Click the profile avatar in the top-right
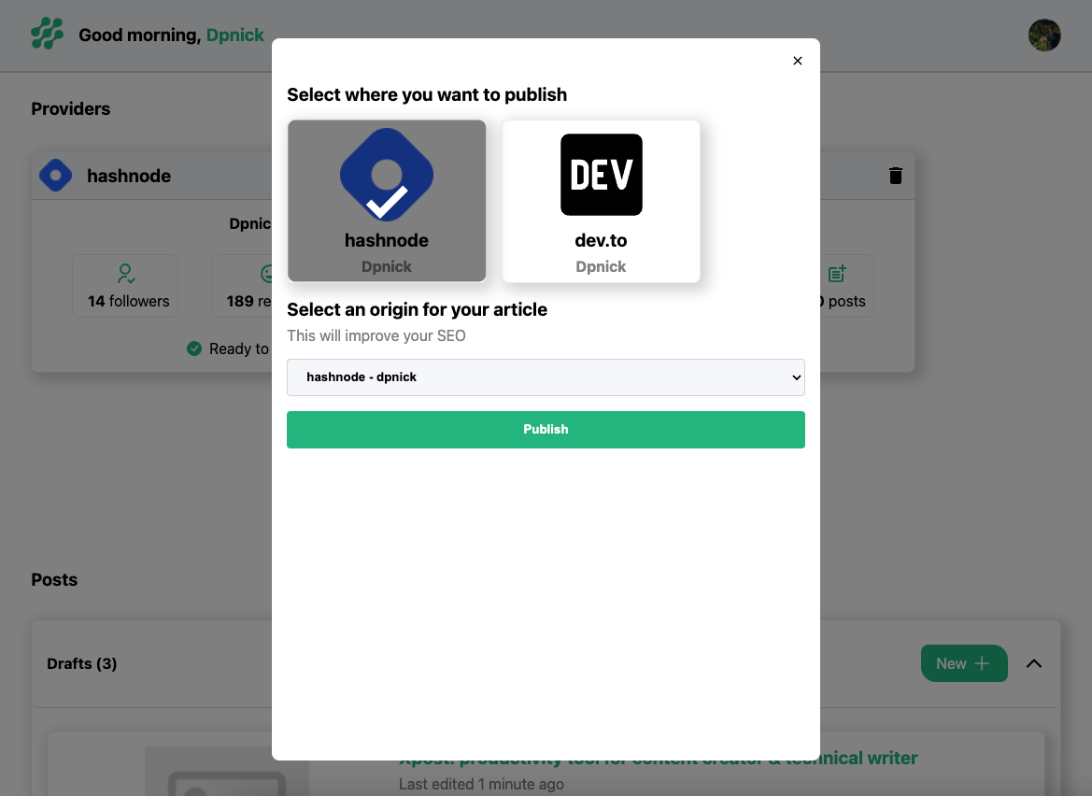1092x796 pixels. 1044,35
